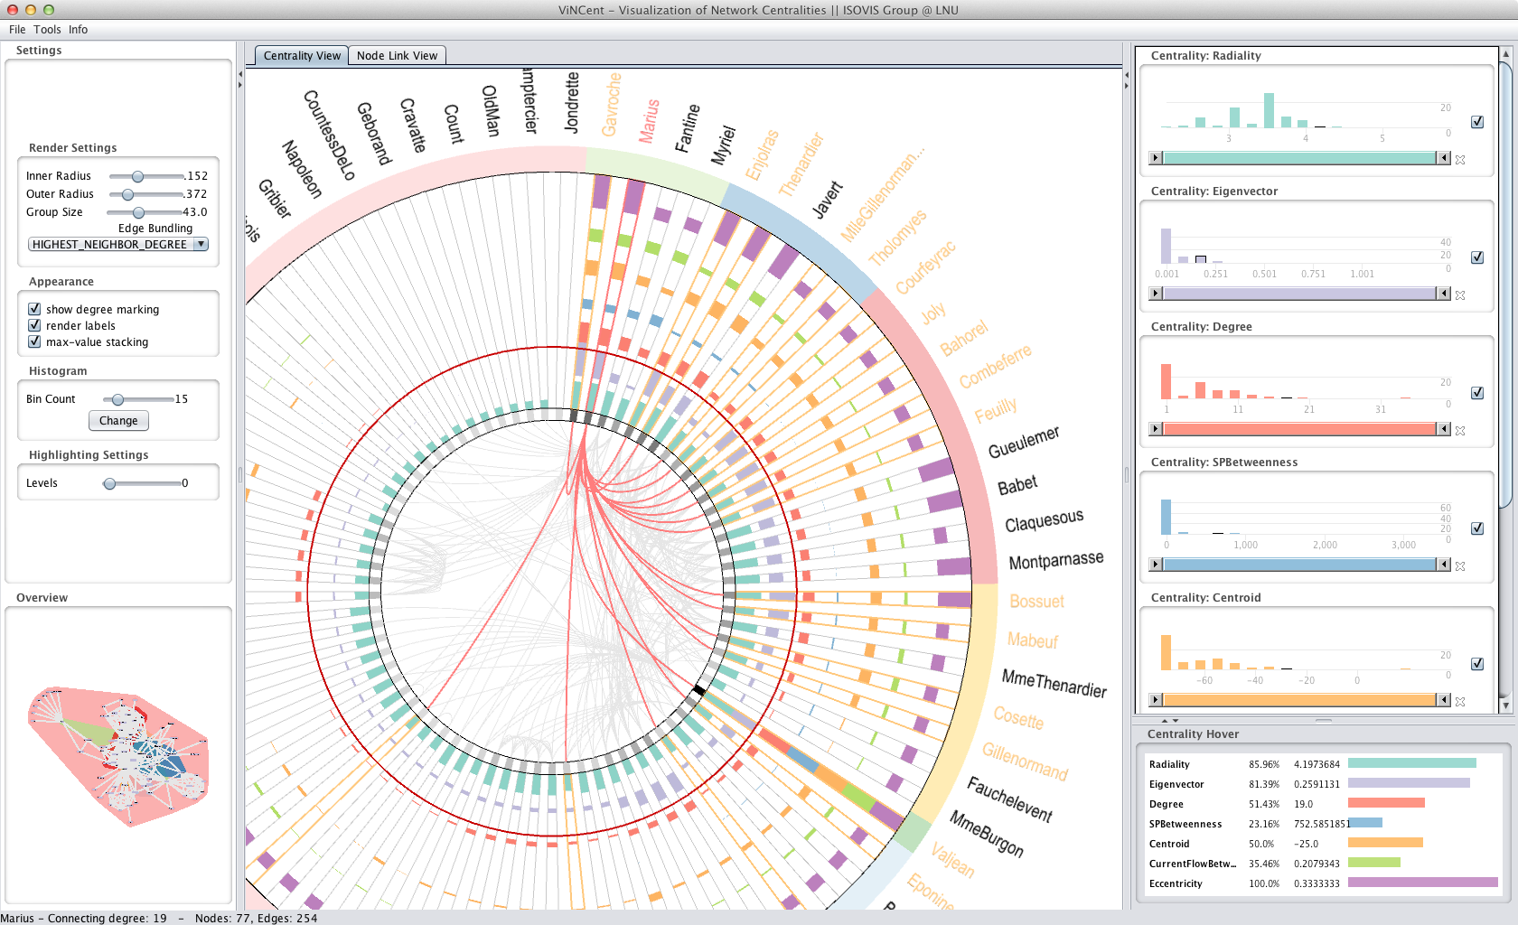This screenshot has width=1518, height=925.
Task: Select the Bossuet node label
Action: pos(1036,602)
